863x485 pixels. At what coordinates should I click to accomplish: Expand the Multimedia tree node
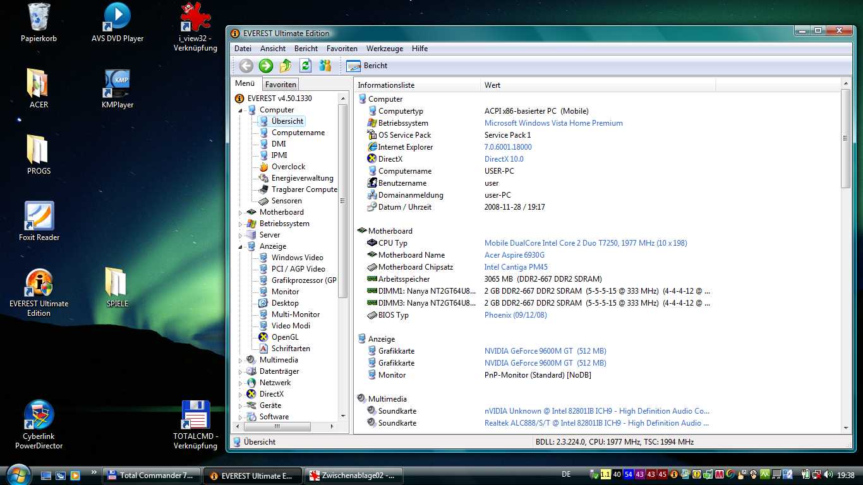pyautogui.click(x=241, y=360)
